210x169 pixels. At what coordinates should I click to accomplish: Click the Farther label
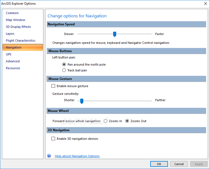[x=160, y=100]
